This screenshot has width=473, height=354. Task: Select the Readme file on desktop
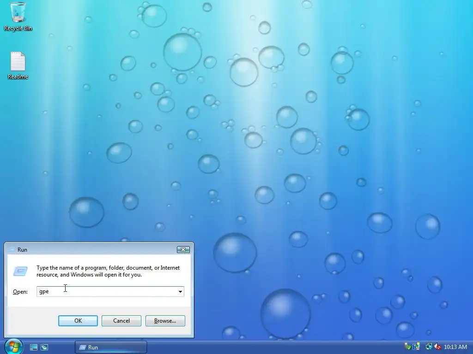18,65
